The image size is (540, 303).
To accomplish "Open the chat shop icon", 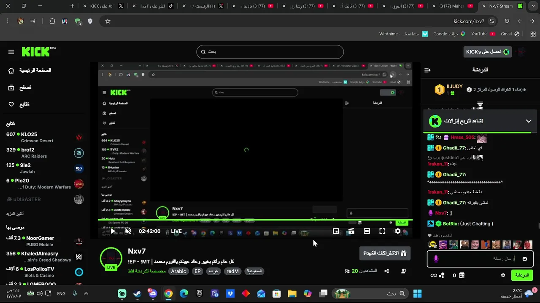I will pos(462,275).
